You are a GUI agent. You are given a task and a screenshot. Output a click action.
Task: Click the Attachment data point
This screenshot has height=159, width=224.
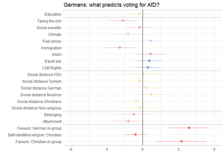point(128,121)
